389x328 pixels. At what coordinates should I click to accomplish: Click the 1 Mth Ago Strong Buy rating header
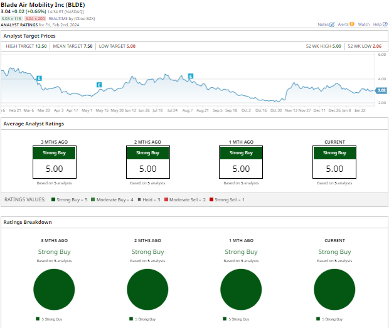click(241, 152)
